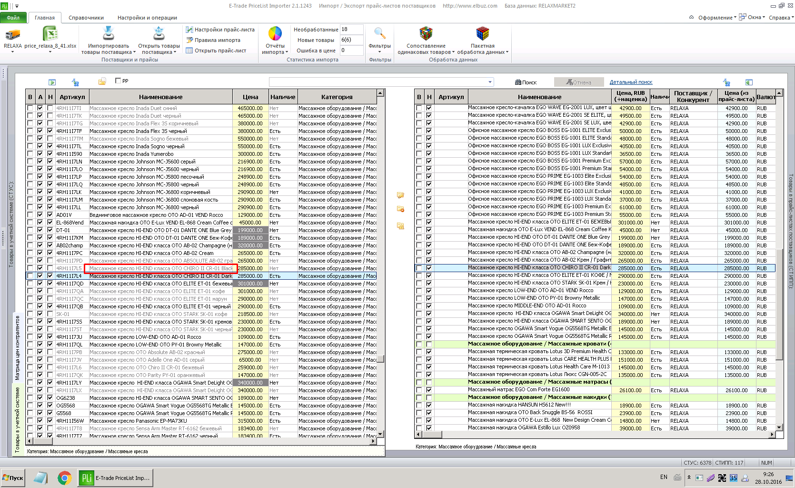This screenshot has height=488, width=795.
Task: Toggle H checkbox for Lotus Health Care M-1013 row
Action: tap(429, 367)
